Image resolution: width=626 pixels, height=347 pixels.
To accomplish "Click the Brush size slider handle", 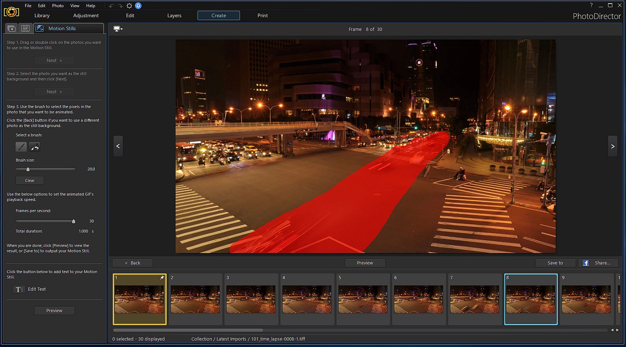I will [28, 169].
